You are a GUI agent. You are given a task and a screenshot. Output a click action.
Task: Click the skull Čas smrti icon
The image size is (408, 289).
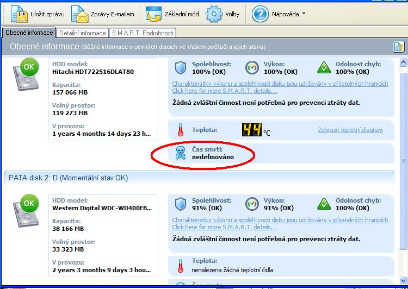pyautogui.click(x=180, y=153)
